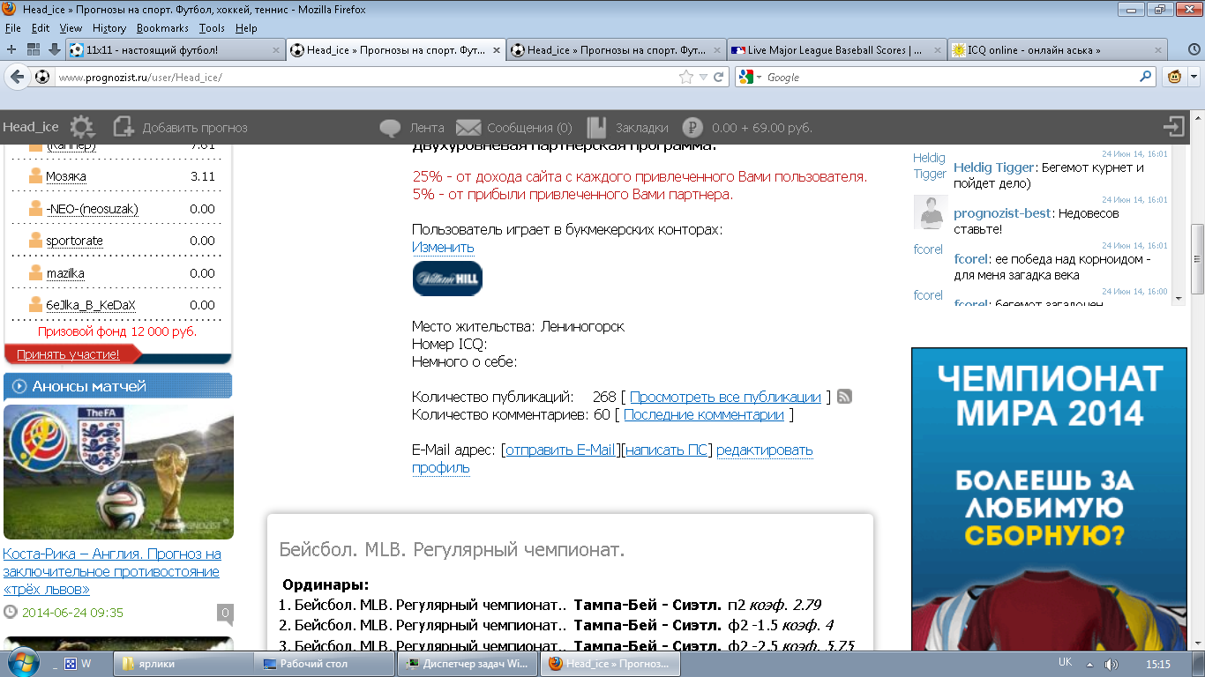Viewport: 1205px width, 677px height.
Task: Click отправить E-Mail link
Action: (x=560, y=450)
